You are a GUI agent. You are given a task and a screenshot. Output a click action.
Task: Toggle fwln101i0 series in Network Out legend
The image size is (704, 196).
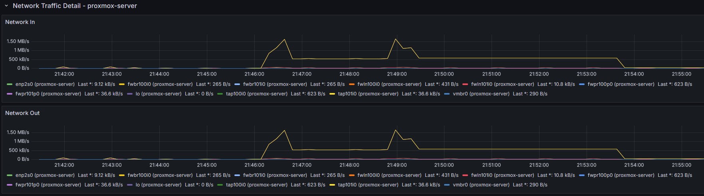pos(502,175)
